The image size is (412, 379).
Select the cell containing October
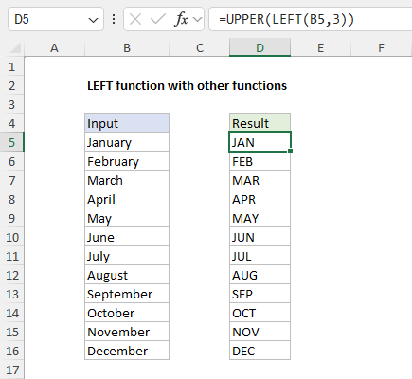(127, 313)
